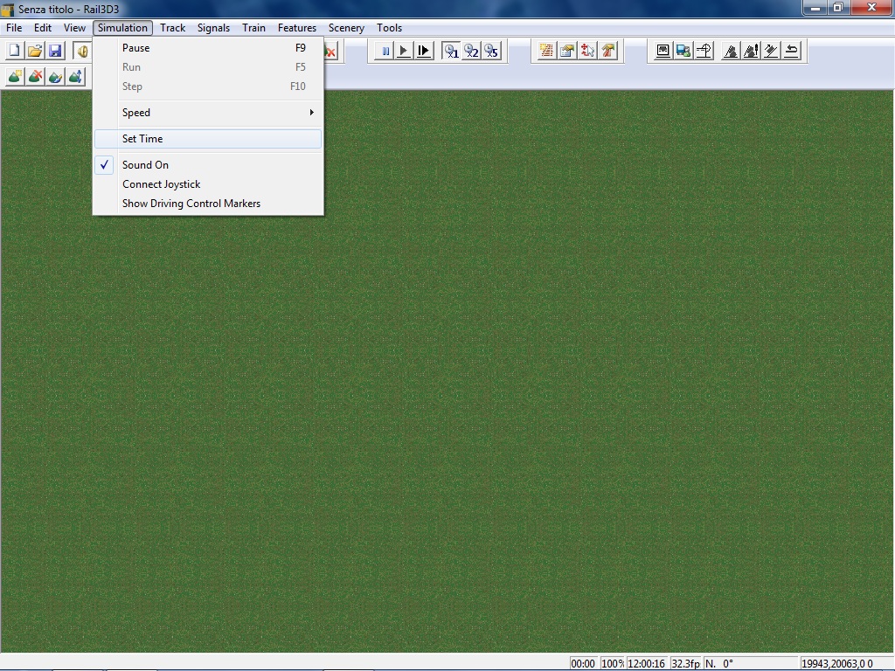Expand the Speed submenu
This screenshot has width=895, height=671.
208,113
